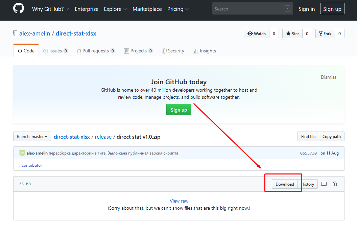This screenshot has height=234, width=357.
Task: Go to direct-stat-xlsx root in breadcrumb
Action: 72,137
